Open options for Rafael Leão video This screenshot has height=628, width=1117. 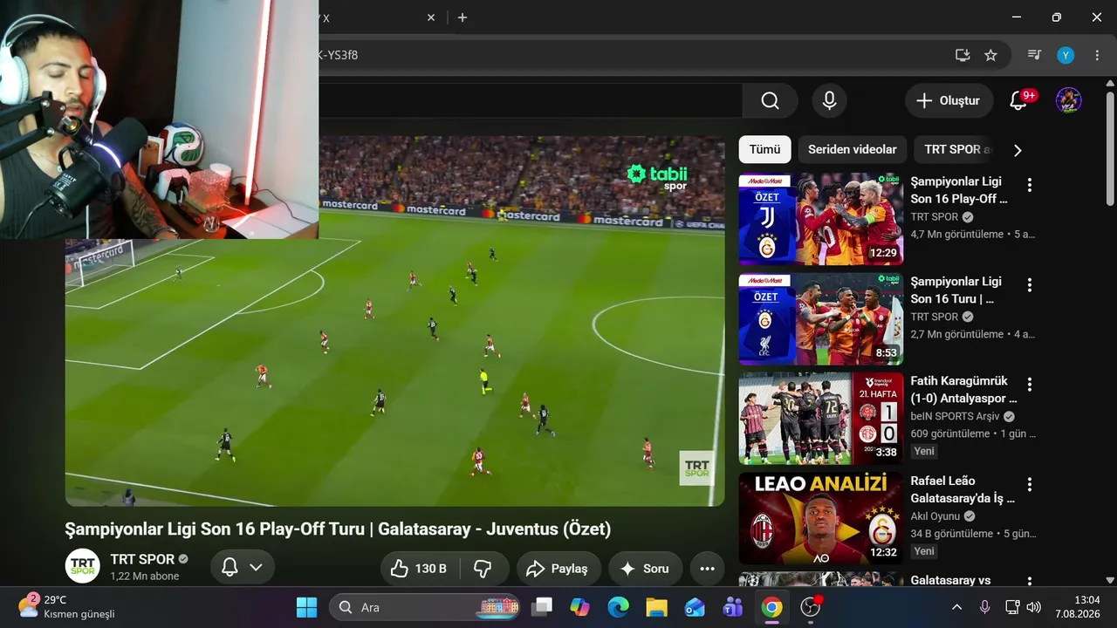click(1030, 484)
